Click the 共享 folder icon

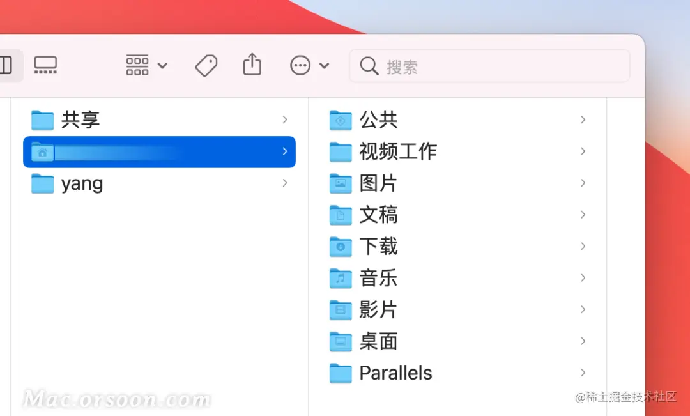click(x=43, y=119)
